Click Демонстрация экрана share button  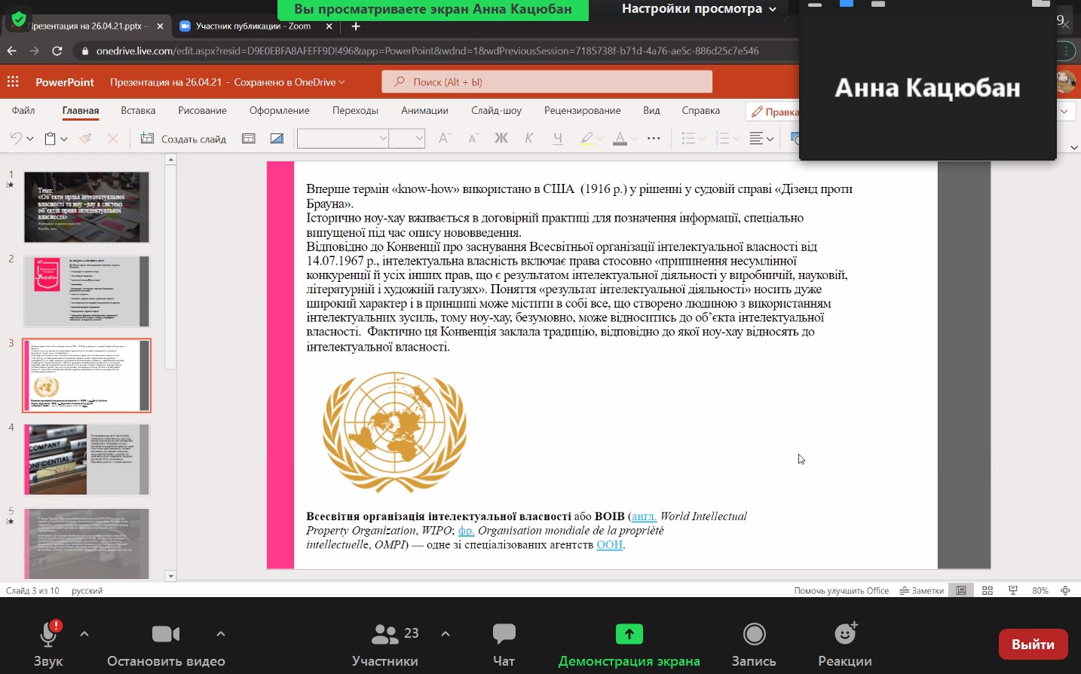[x=629, y=643]
